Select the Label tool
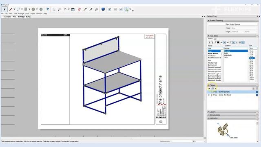261x147 pixels. (x=60, y=9)
